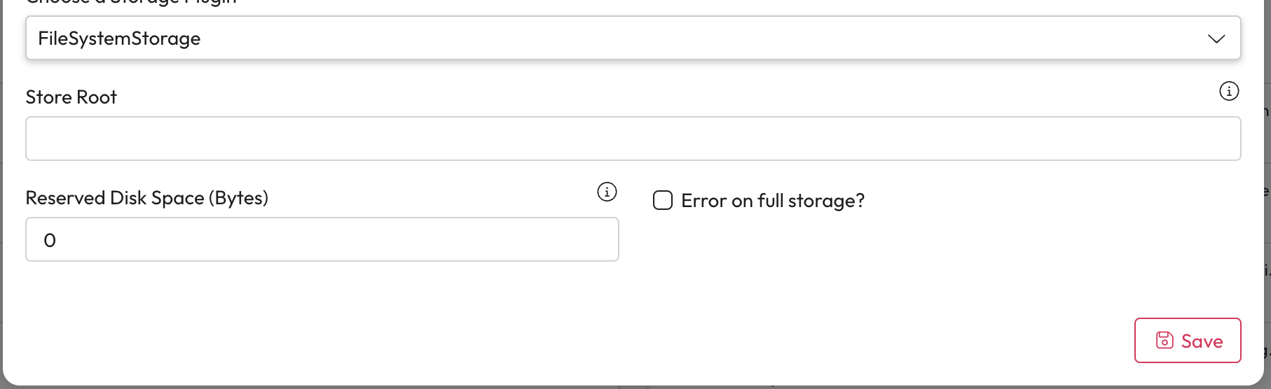1271x389 pixels.
Task: Click the empty area left of Save
Action: 841,341
